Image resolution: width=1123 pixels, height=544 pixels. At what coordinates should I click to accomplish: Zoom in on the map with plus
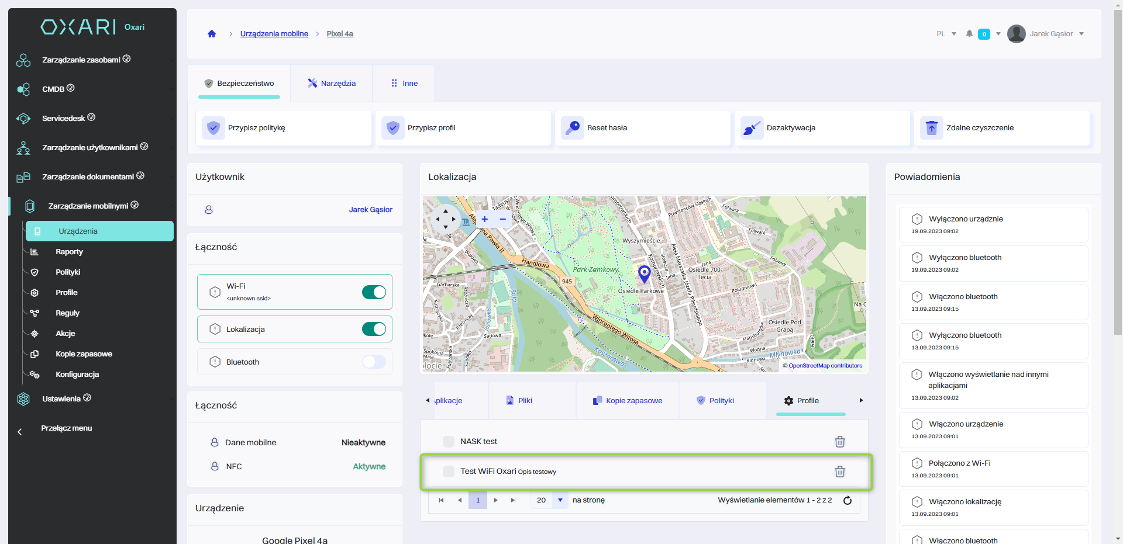[x=484, y=219]
